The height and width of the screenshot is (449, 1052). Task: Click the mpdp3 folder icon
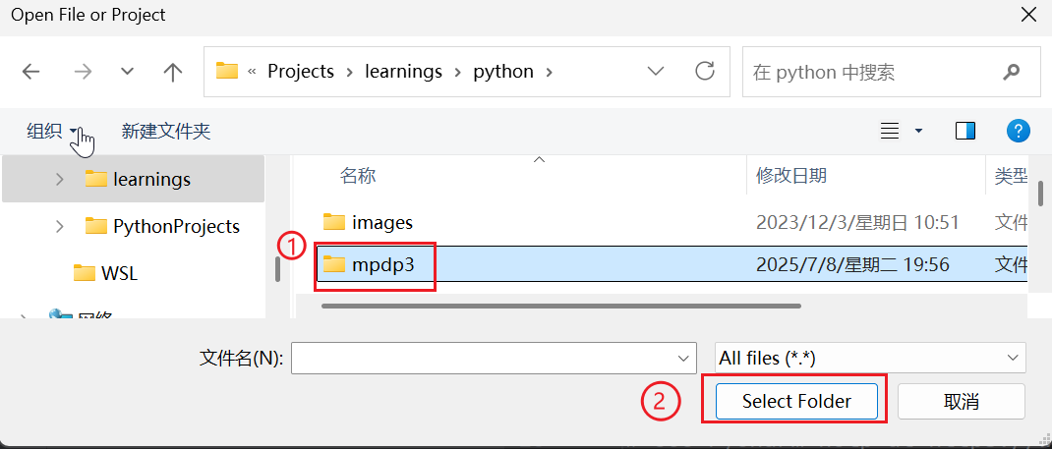(x=333, y=264)
